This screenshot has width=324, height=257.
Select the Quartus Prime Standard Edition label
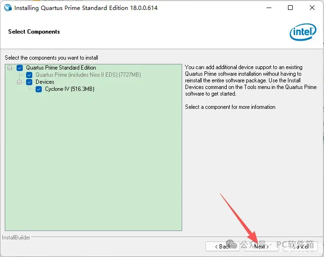61,68
